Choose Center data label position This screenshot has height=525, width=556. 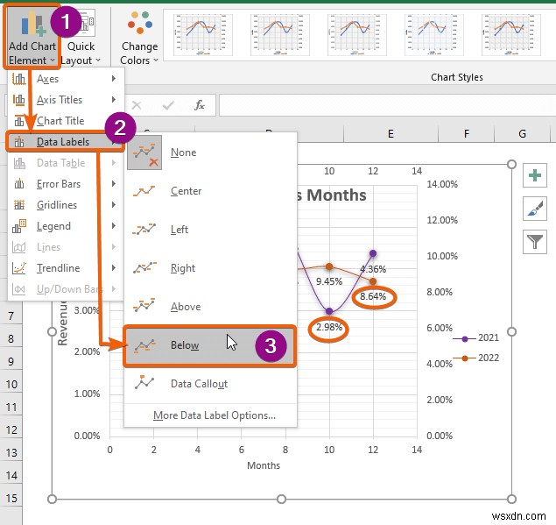210,191
